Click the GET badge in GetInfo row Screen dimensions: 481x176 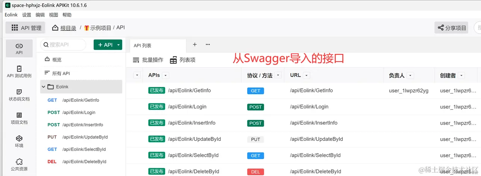pos(256,91)
